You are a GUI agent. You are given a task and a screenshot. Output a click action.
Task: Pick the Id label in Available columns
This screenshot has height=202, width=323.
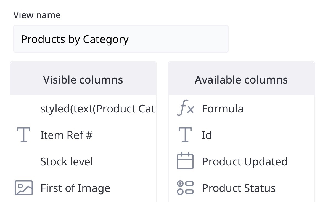pyautogui.click(x=207, y=135)
